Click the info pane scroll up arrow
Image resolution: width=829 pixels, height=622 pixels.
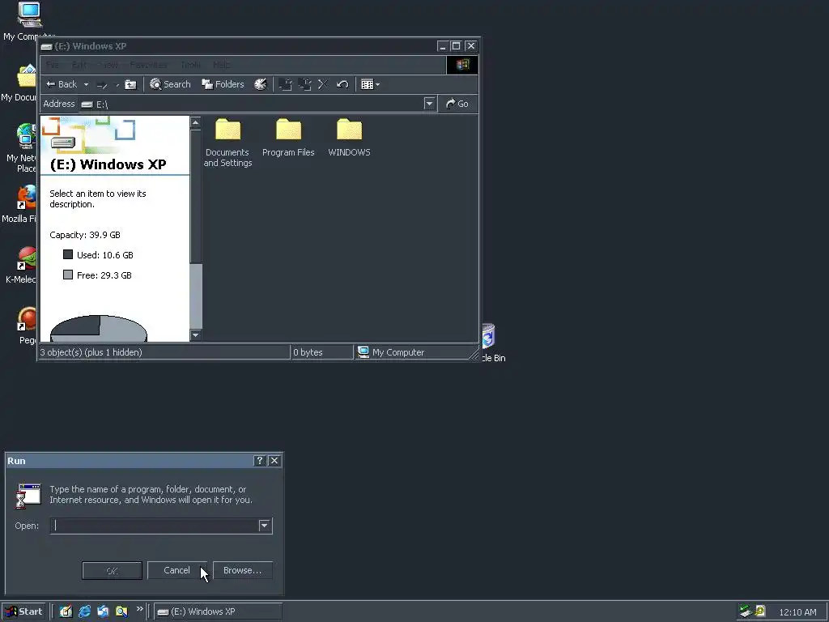[x=196, y=123]
